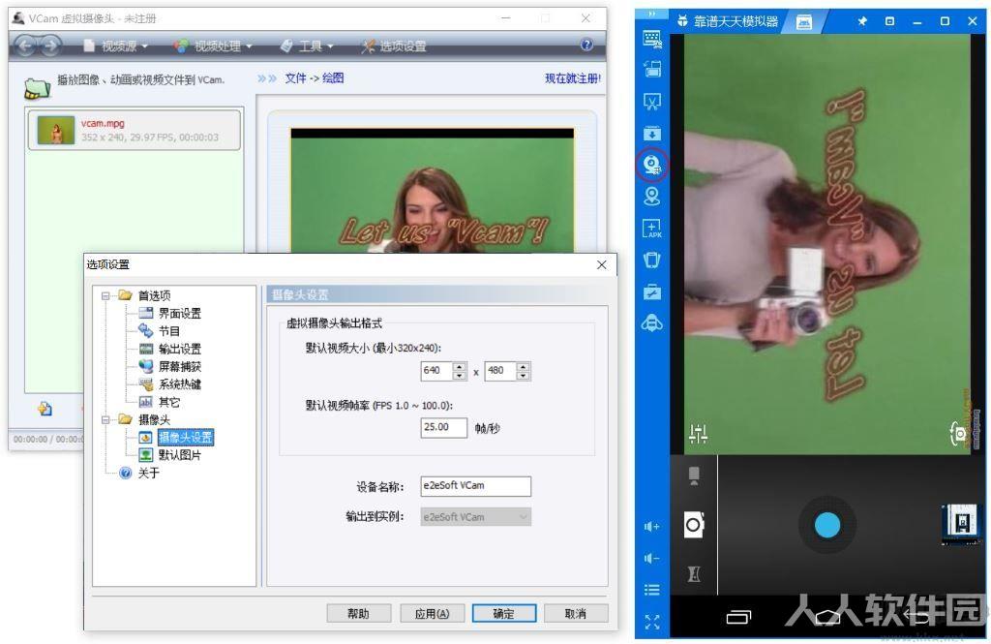Select 屏幕捕获 in the options tree
This screenshot has height=644, width=991.
coord(179,366)
